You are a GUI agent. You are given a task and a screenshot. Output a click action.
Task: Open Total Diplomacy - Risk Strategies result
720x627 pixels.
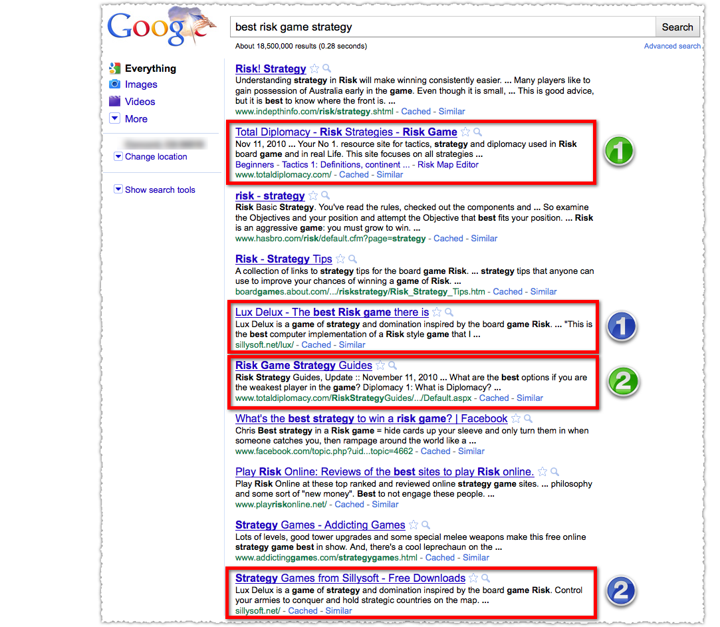click(x=346, y=132)
